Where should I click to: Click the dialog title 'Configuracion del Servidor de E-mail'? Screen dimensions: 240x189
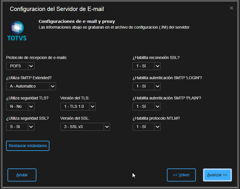(x=57, y=9)
